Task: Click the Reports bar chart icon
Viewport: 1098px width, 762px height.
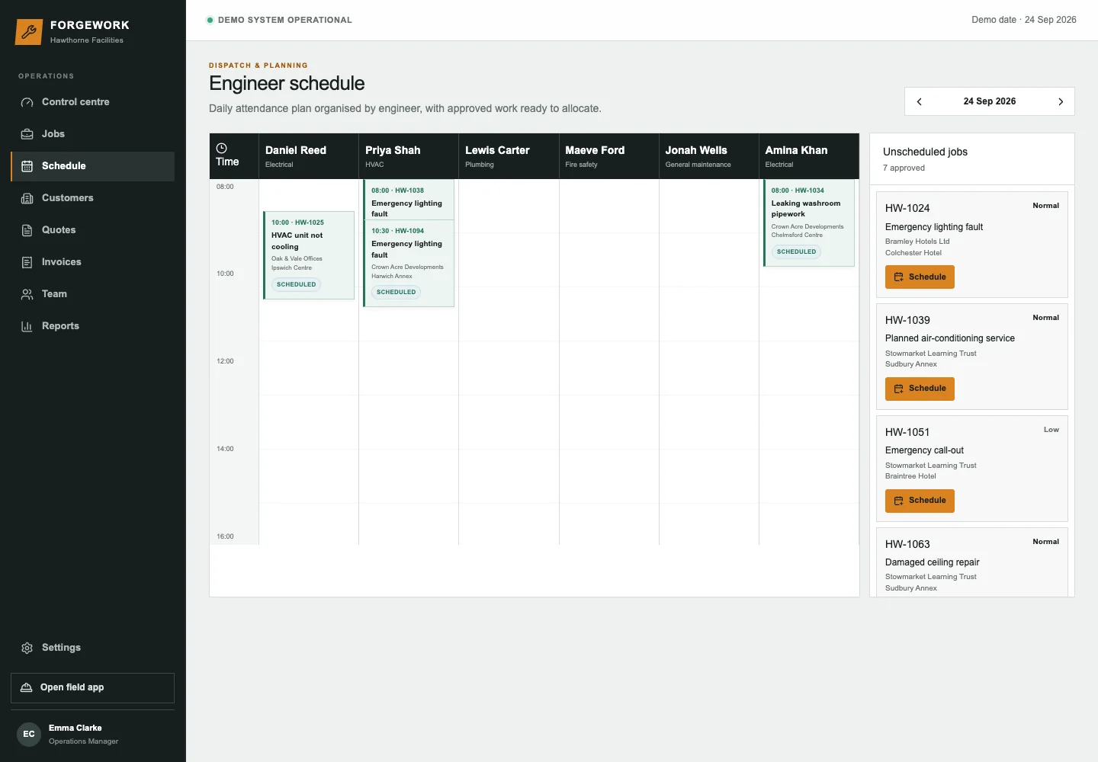Action: click(27, 326)
